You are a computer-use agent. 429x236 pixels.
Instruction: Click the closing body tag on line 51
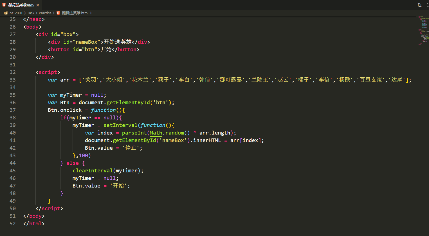click(x=34, y=216)
